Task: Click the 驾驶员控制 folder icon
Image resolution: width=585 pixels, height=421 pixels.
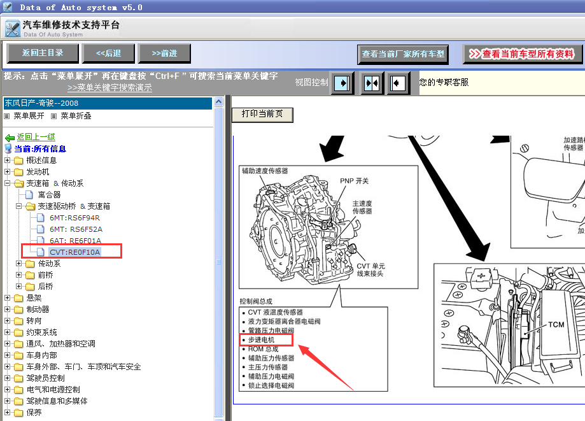Action: pyautogui.click(x=18, y=379)
